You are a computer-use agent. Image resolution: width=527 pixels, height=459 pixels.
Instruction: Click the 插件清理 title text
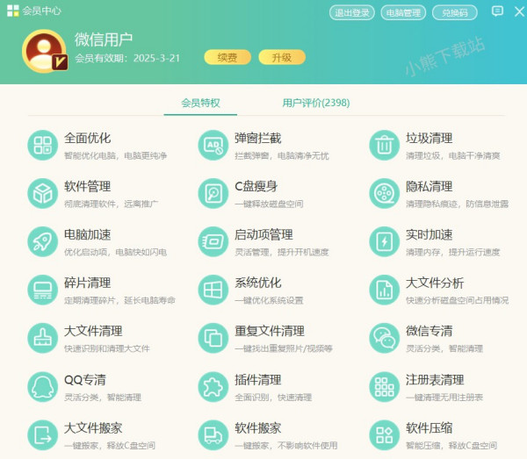point(257,380)
